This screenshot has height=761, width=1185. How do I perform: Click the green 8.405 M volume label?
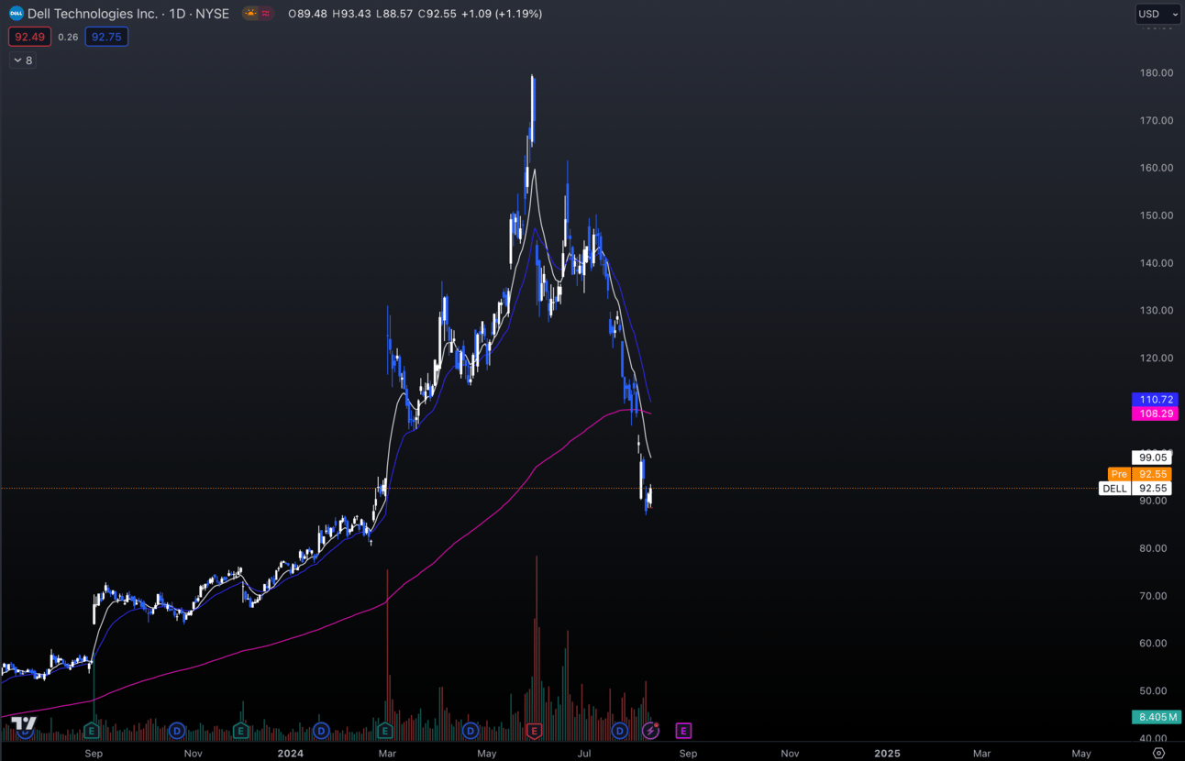tap(1156, 717)
